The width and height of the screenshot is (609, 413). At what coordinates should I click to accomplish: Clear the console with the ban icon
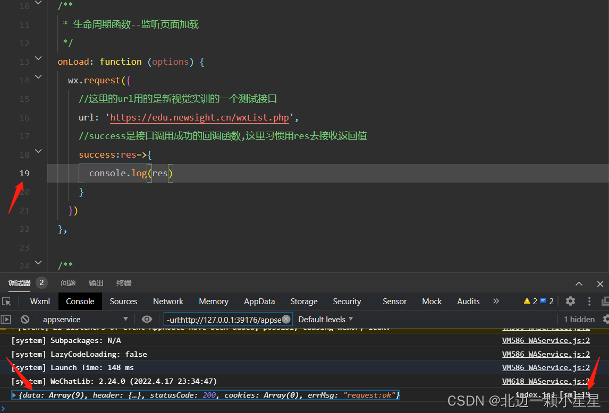click(x=26, y=320)
